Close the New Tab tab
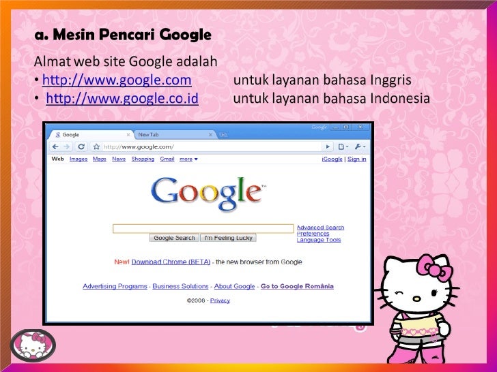Image resolution: width=497 pixels, height=372 pixels. click(210, 135)
